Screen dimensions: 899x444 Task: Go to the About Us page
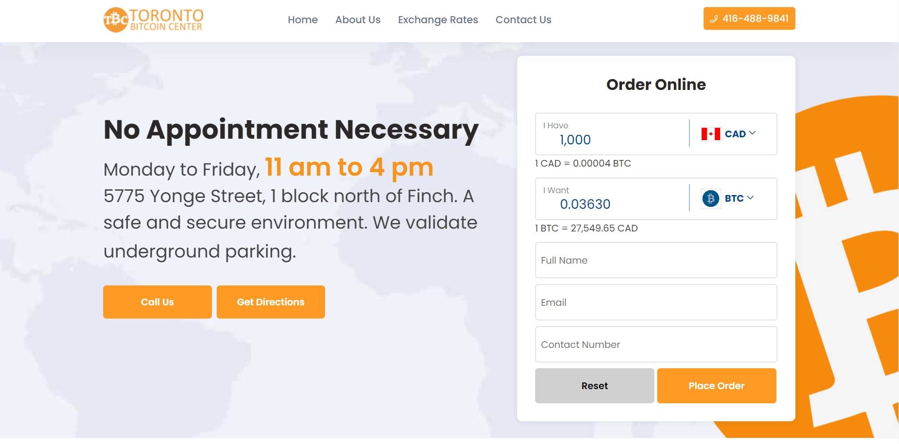pos(358,20)
